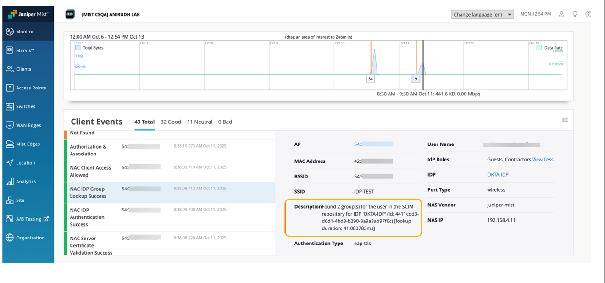Open Client Events filter settings icon
Image resolution: width=605 pixels, height=283 pixels.
pos(565,120)
